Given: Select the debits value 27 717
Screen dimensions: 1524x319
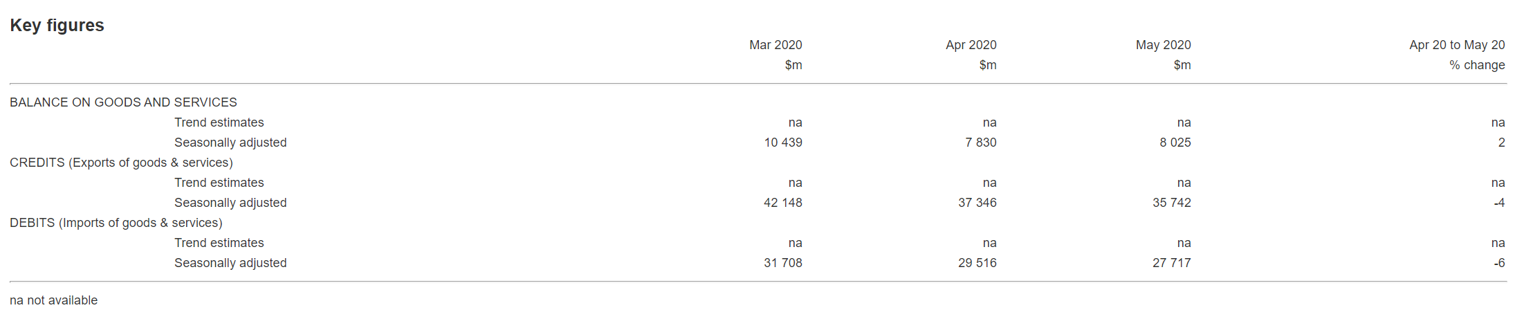Looking at the screenshot, I should click(x=1171, y=263).
